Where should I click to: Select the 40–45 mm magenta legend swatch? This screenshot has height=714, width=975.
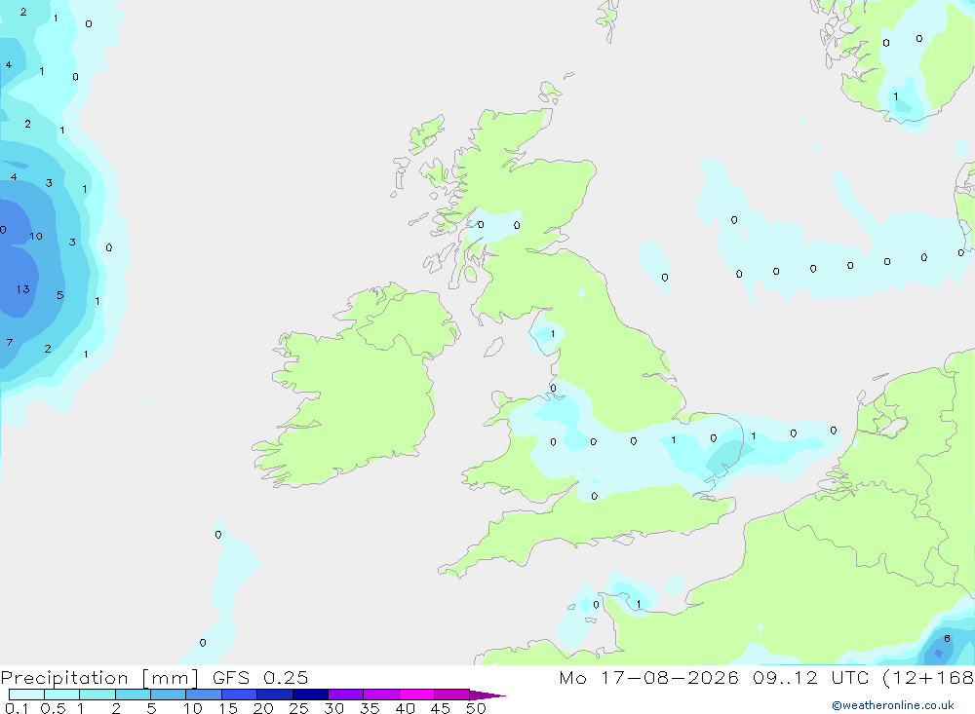(416, 695)
